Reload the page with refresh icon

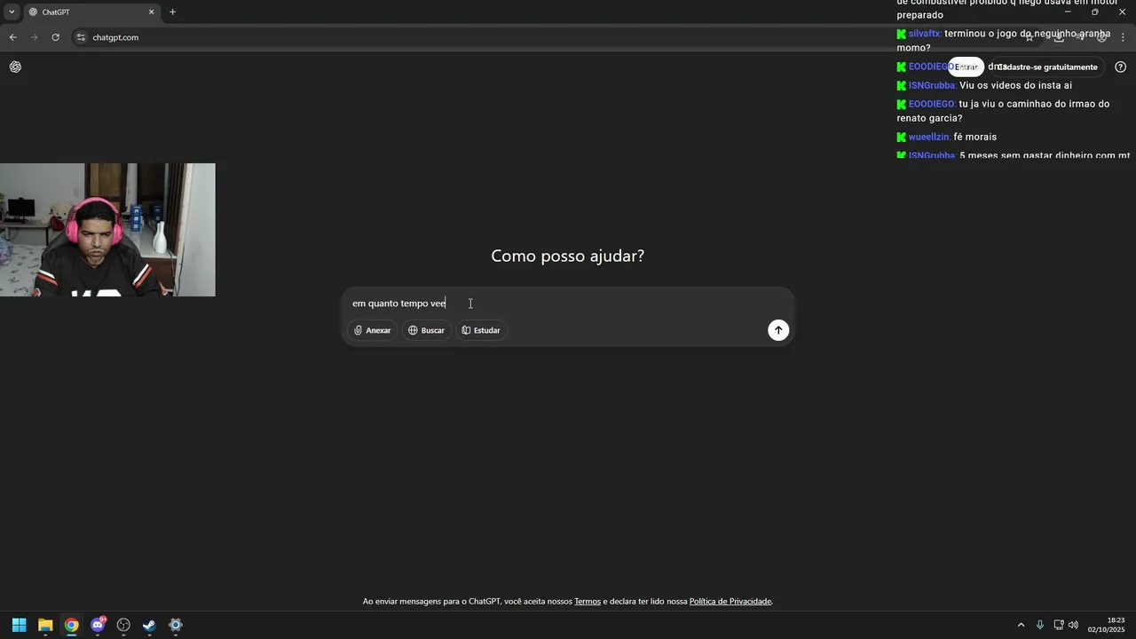55,37
